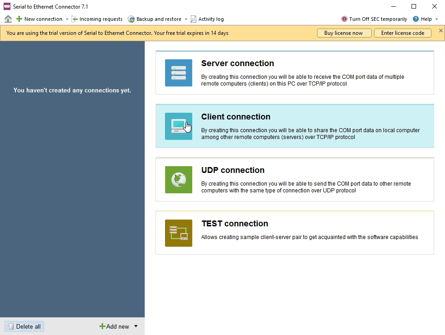Click the TEST connection icon
The image size is (445, 335).
coord(179,233)
